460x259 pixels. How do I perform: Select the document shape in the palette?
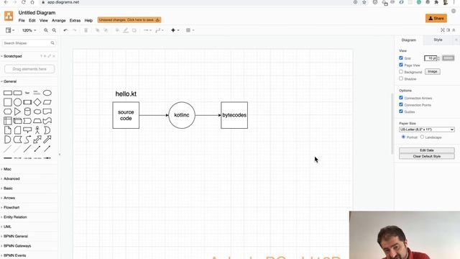click(47, 112)
